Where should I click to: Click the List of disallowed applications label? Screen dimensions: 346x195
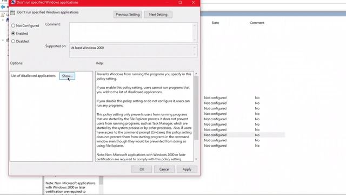(34, 76)
